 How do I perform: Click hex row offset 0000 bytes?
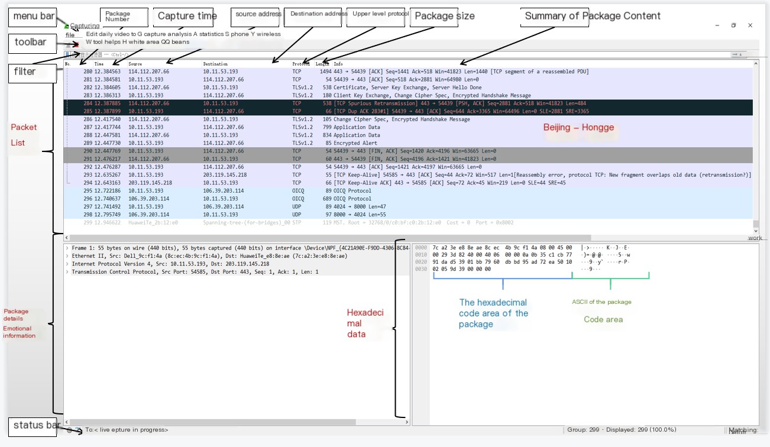[x=502, y=247]
